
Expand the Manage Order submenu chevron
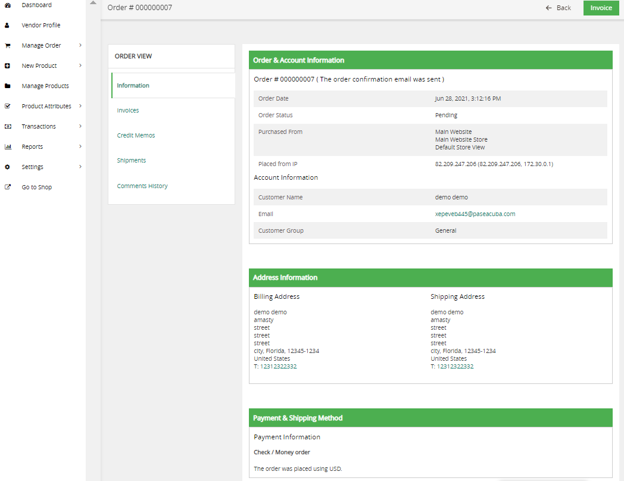pos(80,46)
